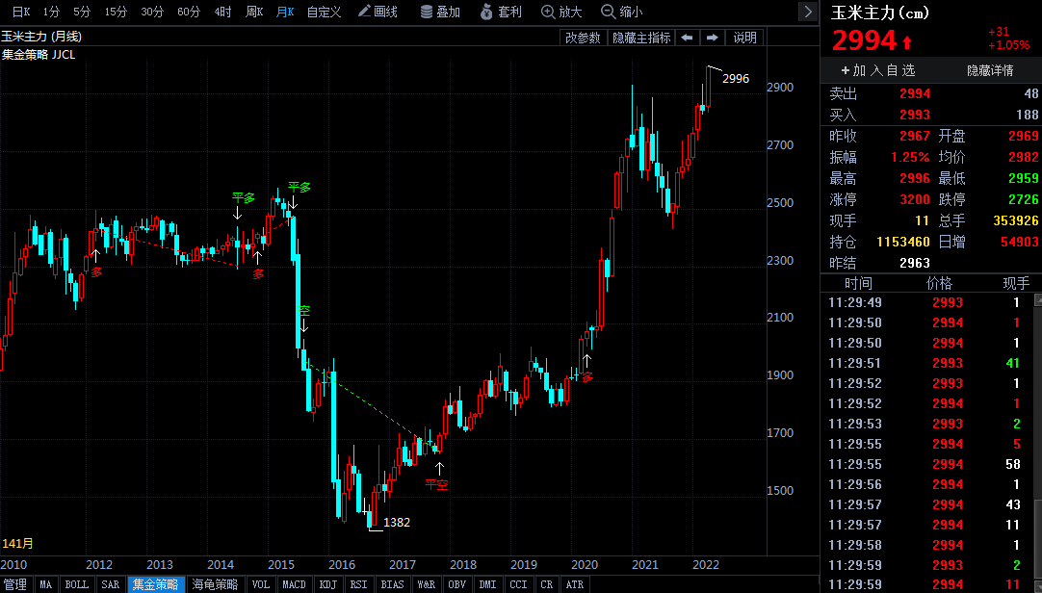Image resolution: width=1042 pixels, height=593 pixels.
Task: Click previous indicator left arrow
Action: point(688,38)
